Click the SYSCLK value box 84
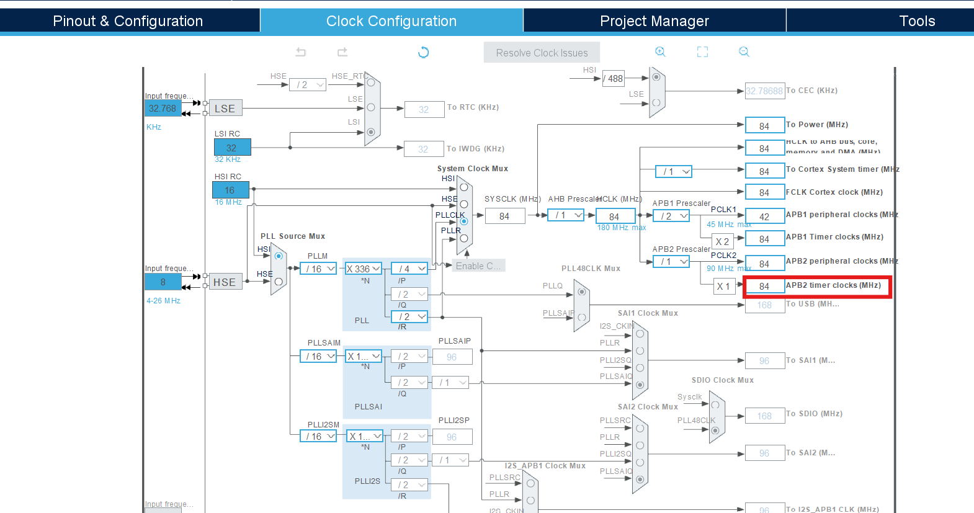 [x=504, y=216]
